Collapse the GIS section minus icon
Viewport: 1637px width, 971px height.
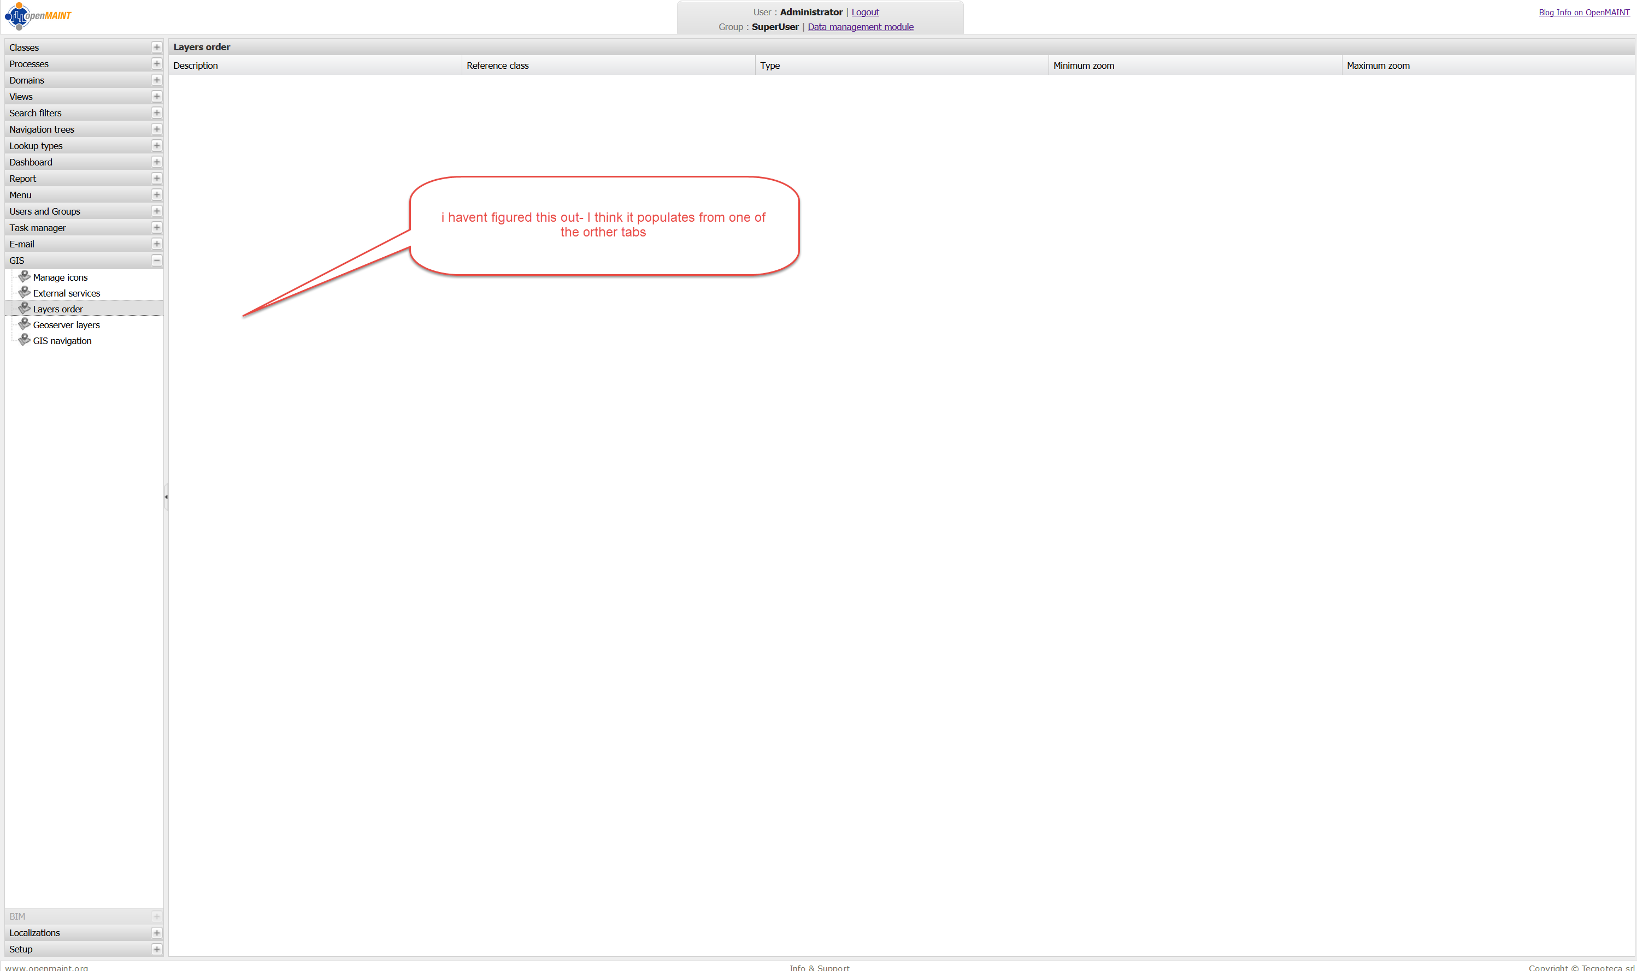pos(156,260)
